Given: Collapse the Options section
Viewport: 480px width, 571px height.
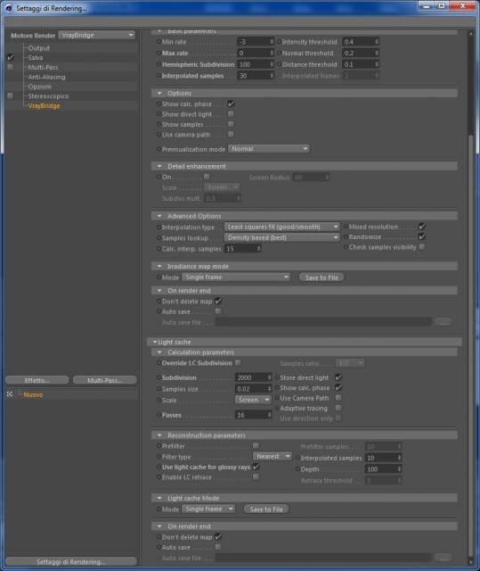Looking at the screenshot, I should (159, 93).
